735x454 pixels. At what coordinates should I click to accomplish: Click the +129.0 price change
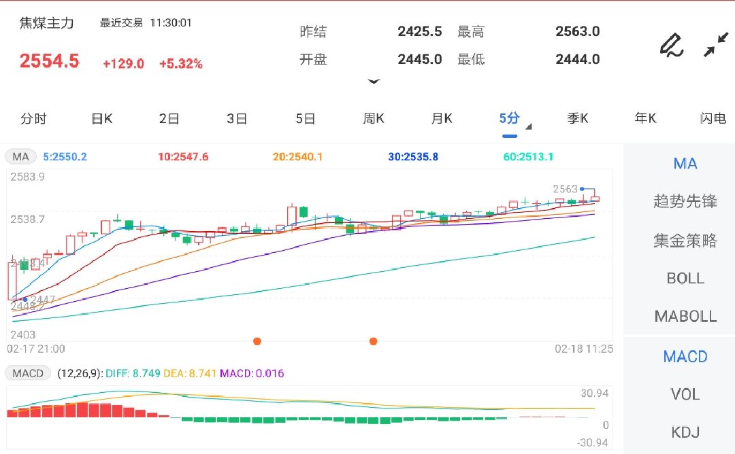pyautogui.click(x=123, y=64)
